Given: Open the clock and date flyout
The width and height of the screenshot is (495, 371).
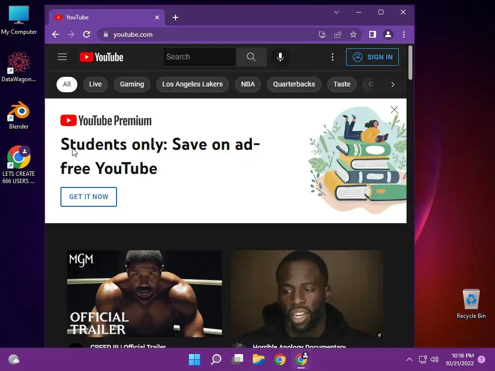Looking at the screenshot, I should 460,359.
